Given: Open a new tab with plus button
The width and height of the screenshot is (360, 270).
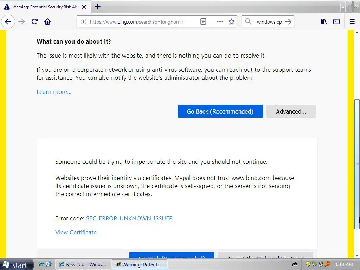Looking at the screenshot, I should pyautogui.click(x=98, y=7).
